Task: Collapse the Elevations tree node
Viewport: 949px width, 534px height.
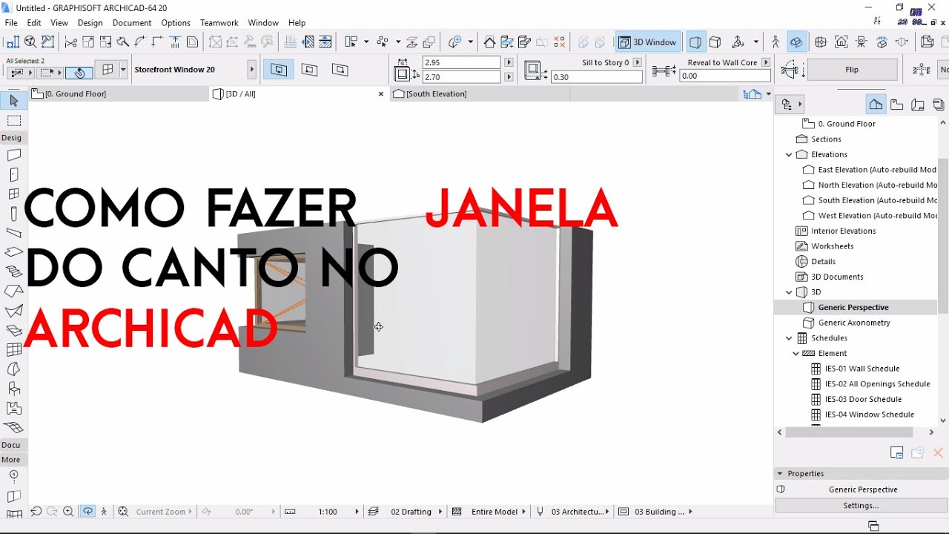Action: 789,154
